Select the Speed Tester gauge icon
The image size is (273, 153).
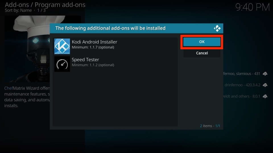click(62, 64)
